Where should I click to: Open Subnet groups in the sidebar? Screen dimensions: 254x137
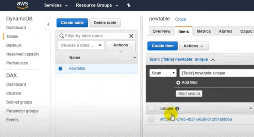click(x=19, y=102)
